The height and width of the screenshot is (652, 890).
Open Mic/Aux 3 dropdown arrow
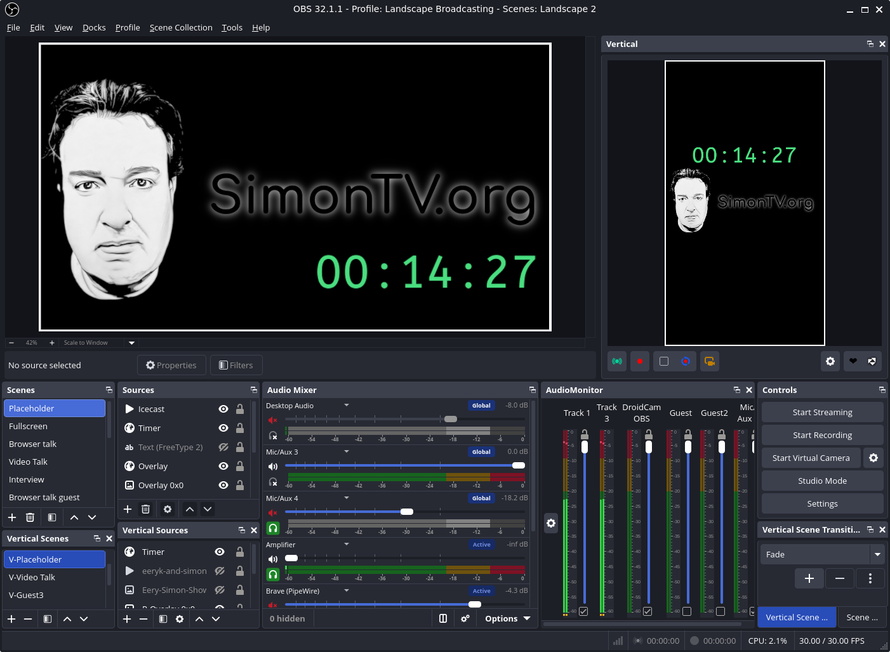click(347, 451)
